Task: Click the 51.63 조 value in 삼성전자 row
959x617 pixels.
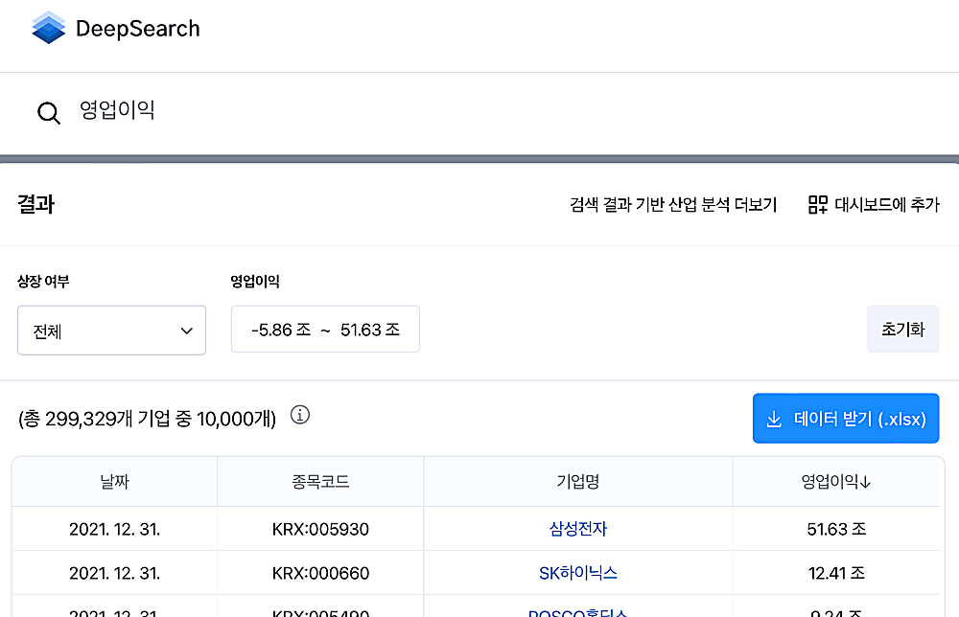Action: pos(836,529)
